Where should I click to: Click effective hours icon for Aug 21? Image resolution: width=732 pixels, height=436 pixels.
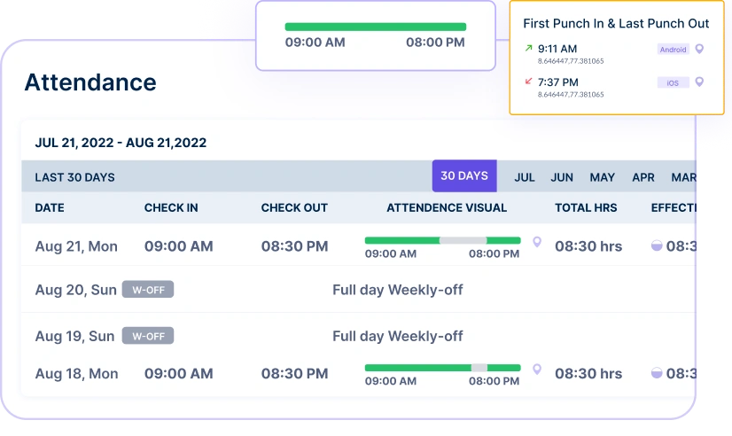(657, 246)
